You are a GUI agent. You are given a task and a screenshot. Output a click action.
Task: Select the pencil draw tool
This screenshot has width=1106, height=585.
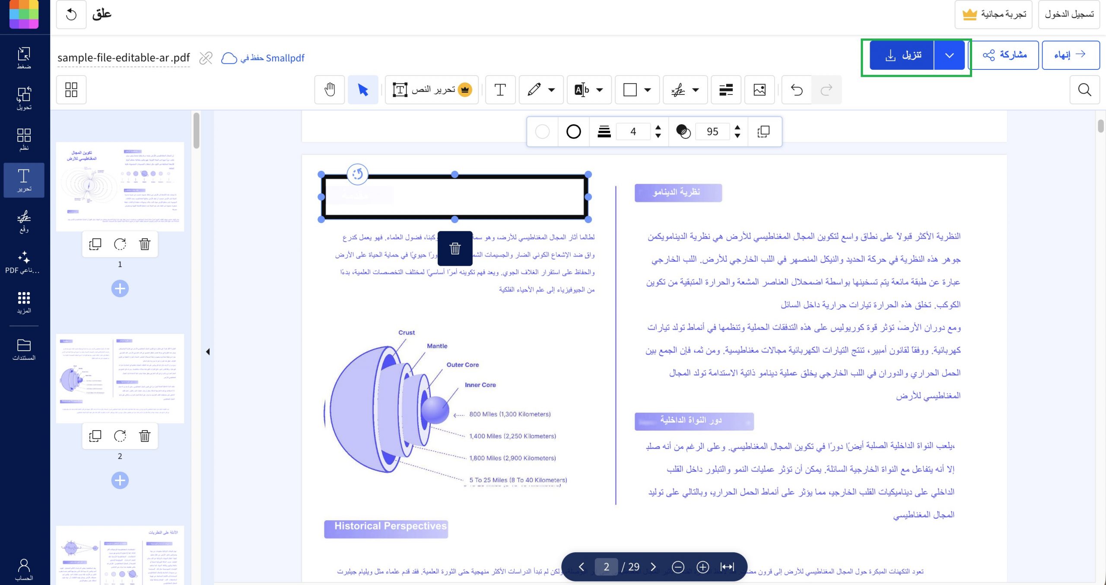(534, 90)
